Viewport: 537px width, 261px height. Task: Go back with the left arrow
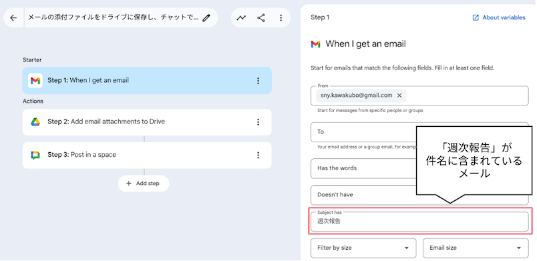13,18
